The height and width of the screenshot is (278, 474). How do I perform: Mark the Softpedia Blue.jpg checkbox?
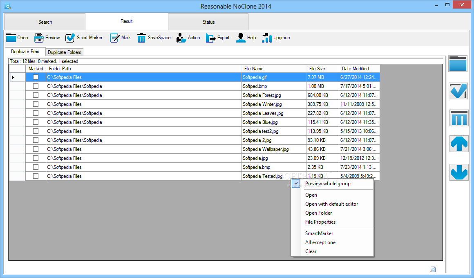[x=36, y=122]
